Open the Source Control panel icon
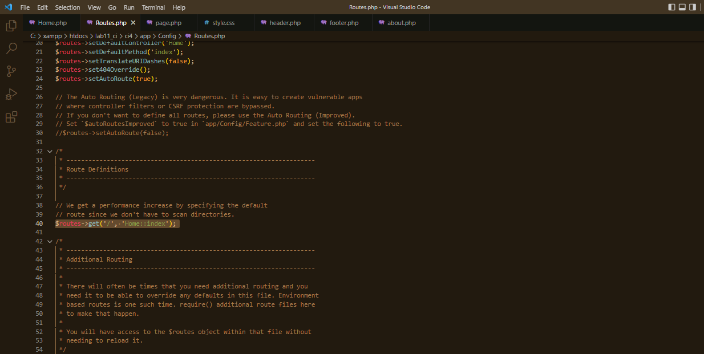704x354 pixels. (11, 71)
